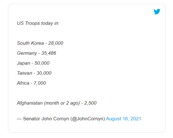This screenshot has height=138, width=173.
Task: Select the 7,000 troop figure
Action: point(40,83)
